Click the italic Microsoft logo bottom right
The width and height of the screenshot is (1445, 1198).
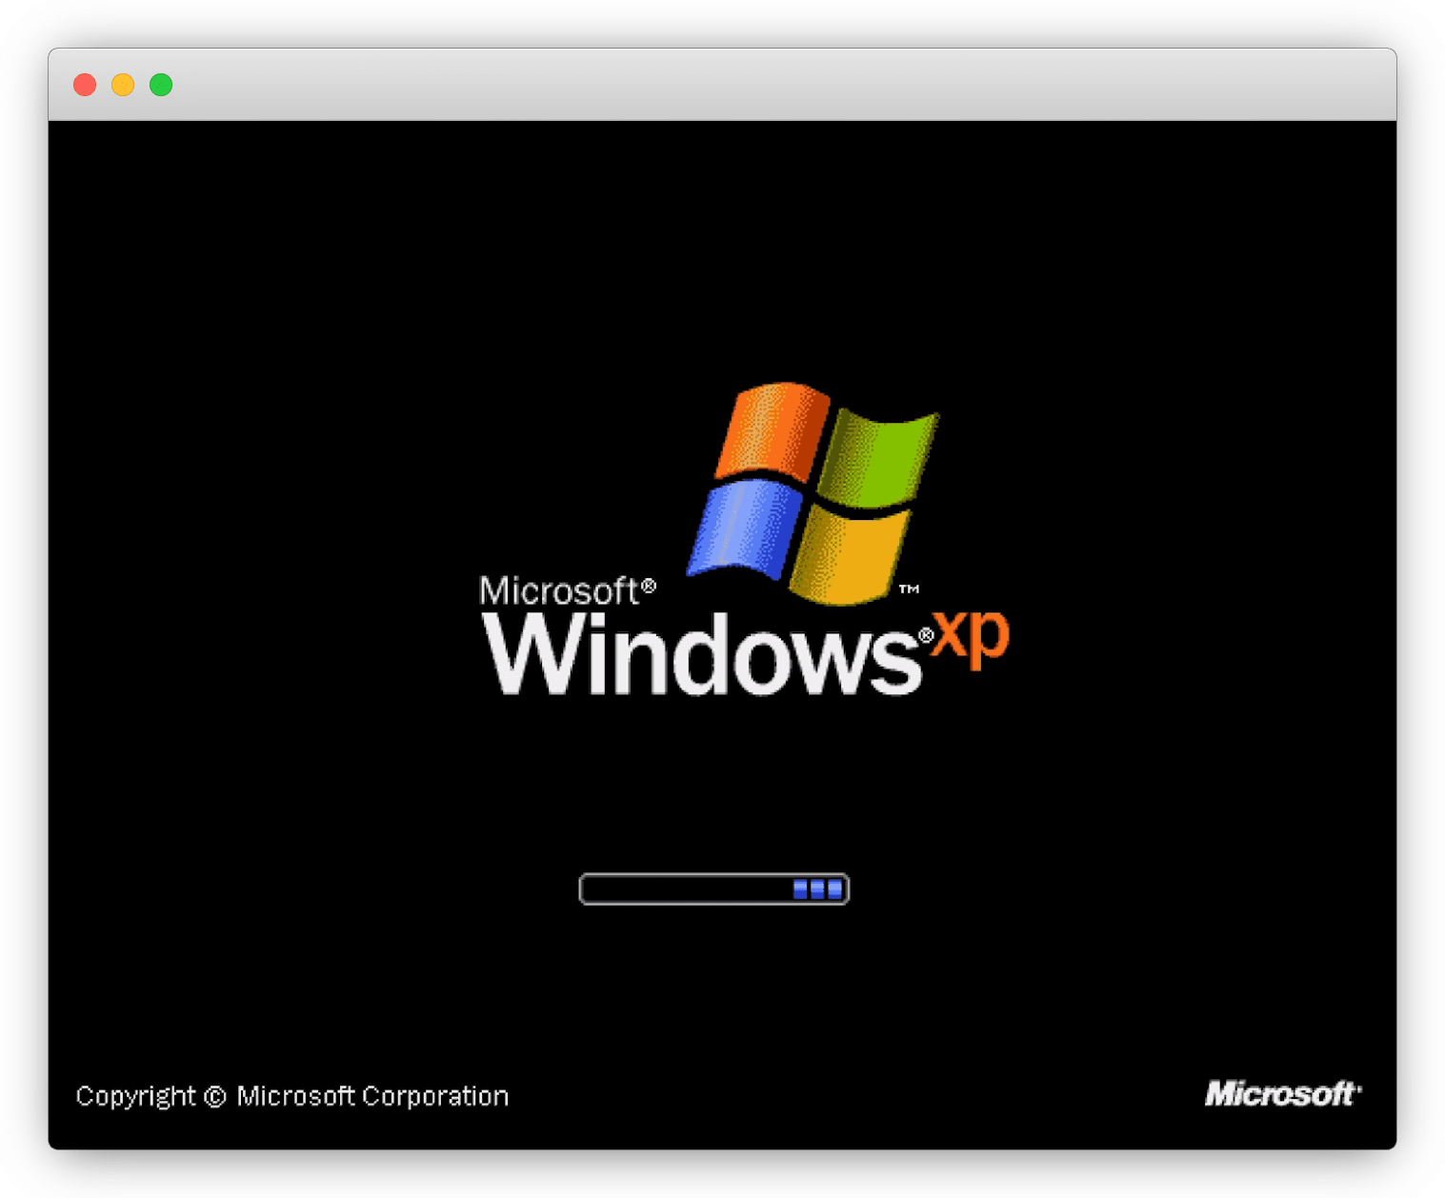[1281, 1094]
